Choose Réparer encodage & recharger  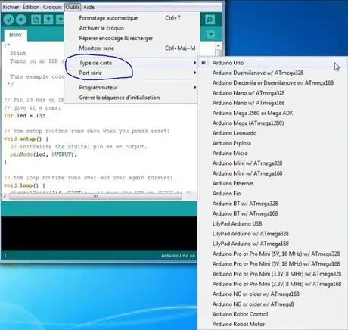click(131, 38)
